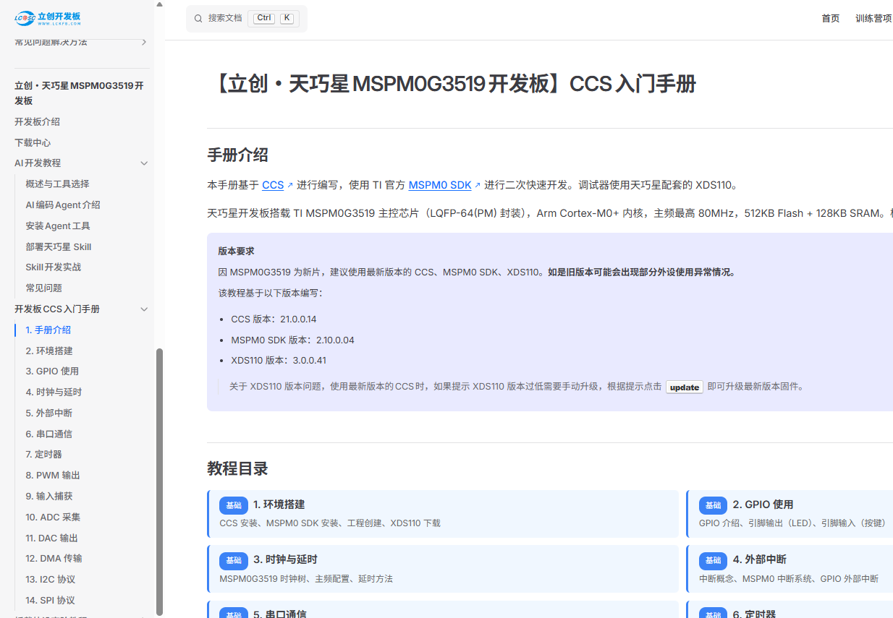This screenshot has width=893, height=618.
Task: Click the CCS 版本：21.0.0.14 line
Action: (x=274, y=319)
